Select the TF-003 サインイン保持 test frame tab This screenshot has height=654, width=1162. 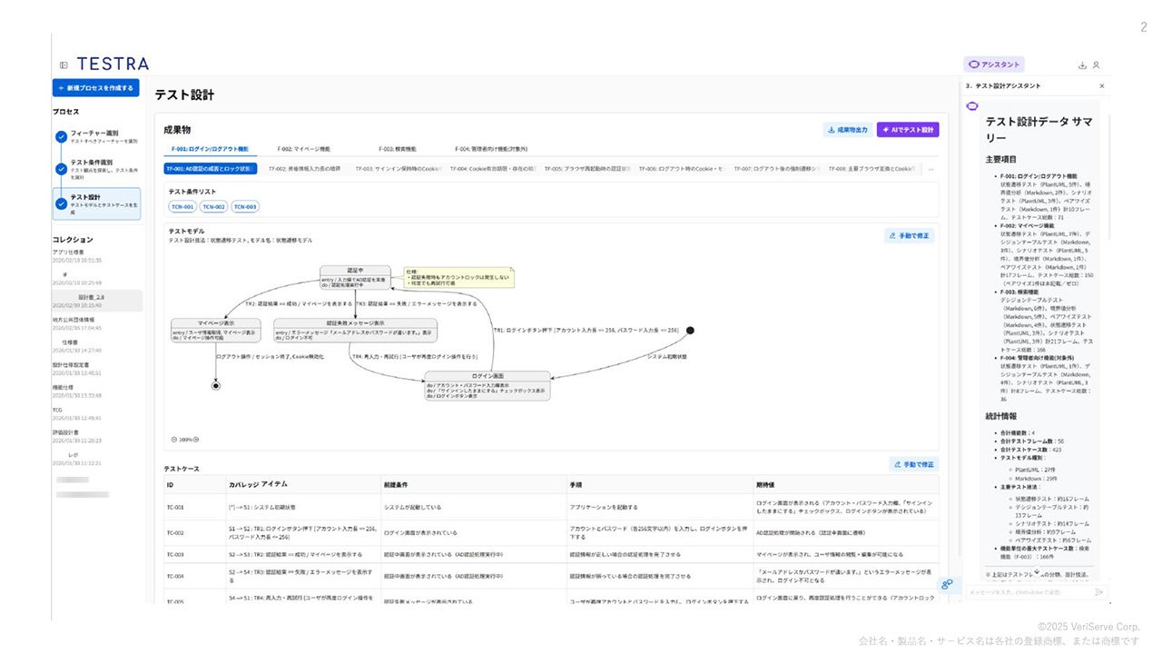[398, 169]
